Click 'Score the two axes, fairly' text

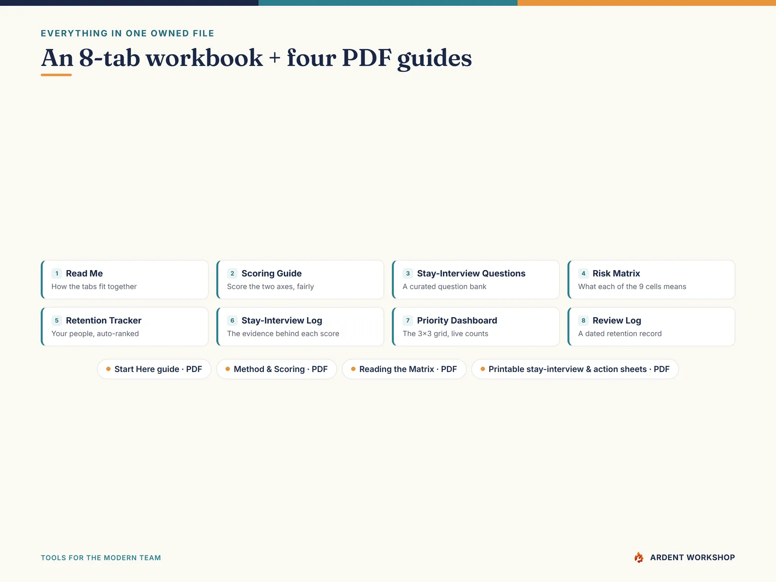point(271,287)
